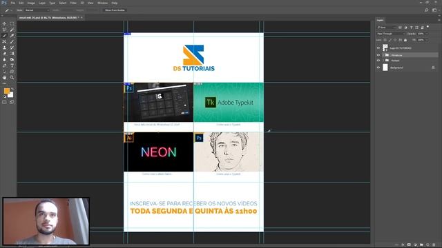Viewport: 442px width, 248px height.
Task: Lock all layer attributes padlock
Action: coord(405,40)
